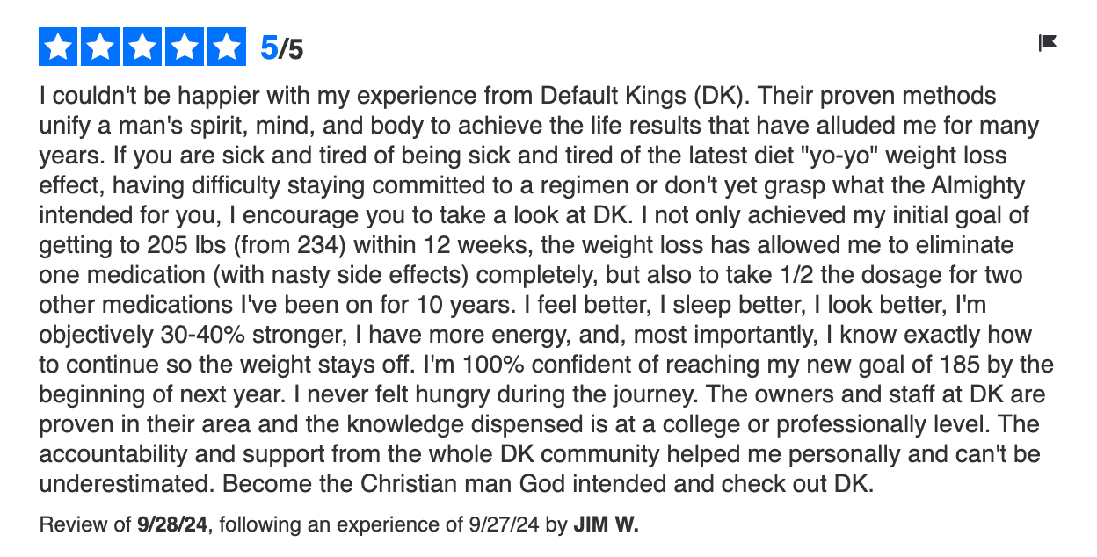Click the fourth rating star

tap(185, 47)
